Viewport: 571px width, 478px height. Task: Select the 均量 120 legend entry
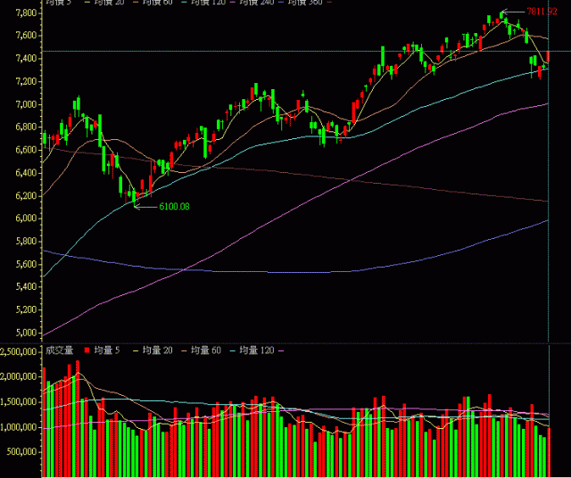(256, 350)
